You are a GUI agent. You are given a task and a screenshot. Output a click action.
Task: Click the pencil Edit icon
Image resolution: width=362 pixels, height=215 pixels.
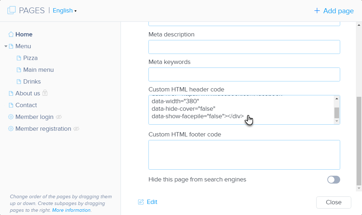[x=141, y=202]
